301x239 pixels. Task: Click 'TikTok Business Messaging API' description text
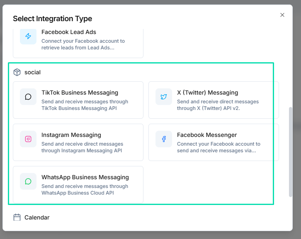point(79,108)
